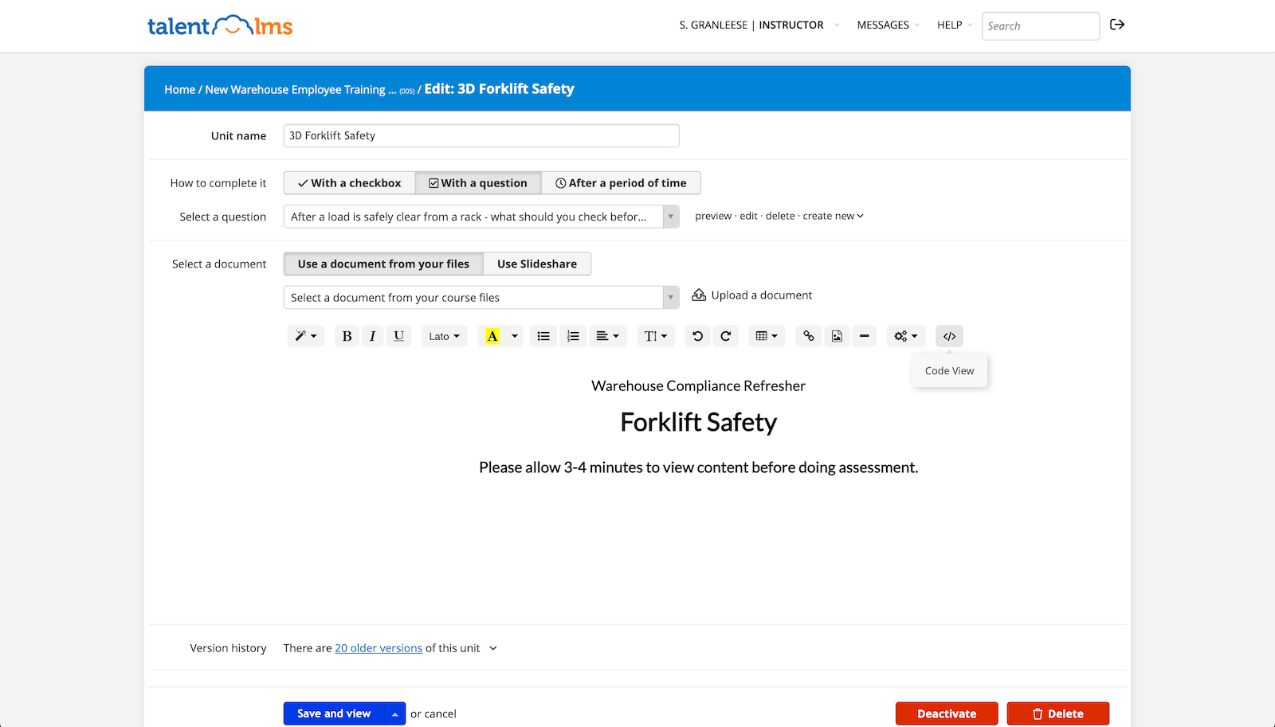The image size is (1275, 727).
Task: Open the line height dropdown
Action: (656, 336)
